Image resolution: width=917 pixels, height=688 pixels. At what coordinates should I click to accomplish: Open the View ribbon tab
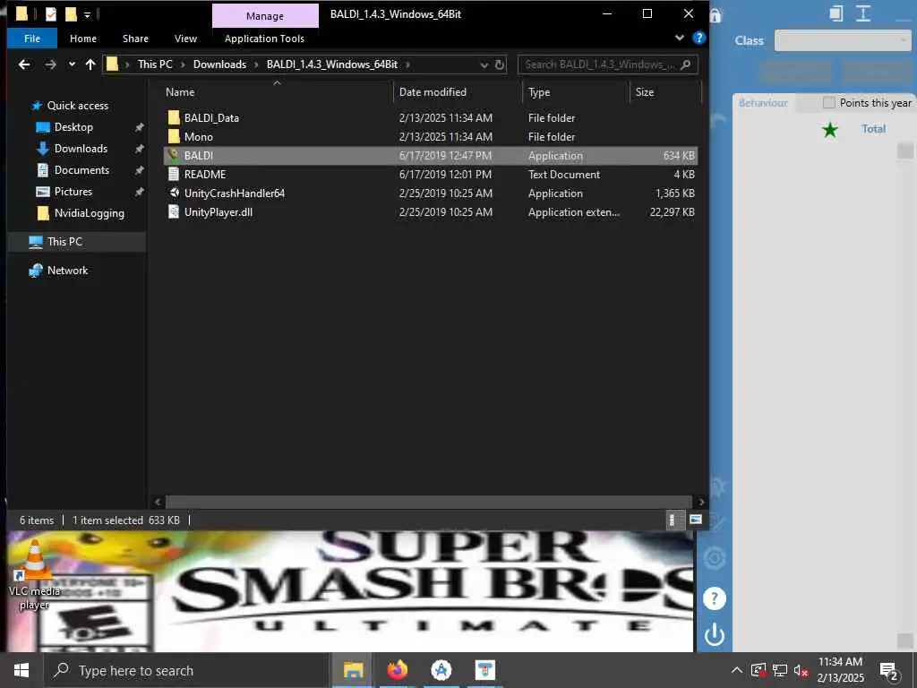(x=185, y=39)
